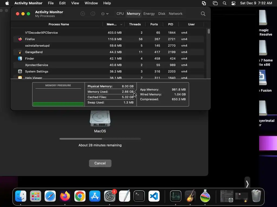Open TextEdit from the Dock

(x=124, y=196)
